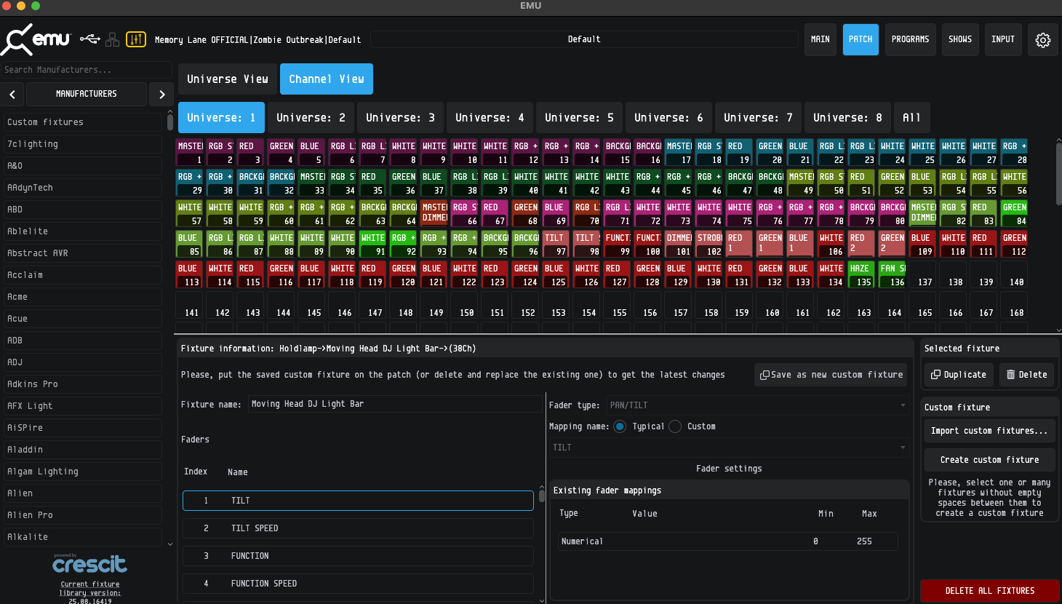The image size is (1062, 604).
Task: Duplicate the selected fixture
Action: click(x=959, y=375)
